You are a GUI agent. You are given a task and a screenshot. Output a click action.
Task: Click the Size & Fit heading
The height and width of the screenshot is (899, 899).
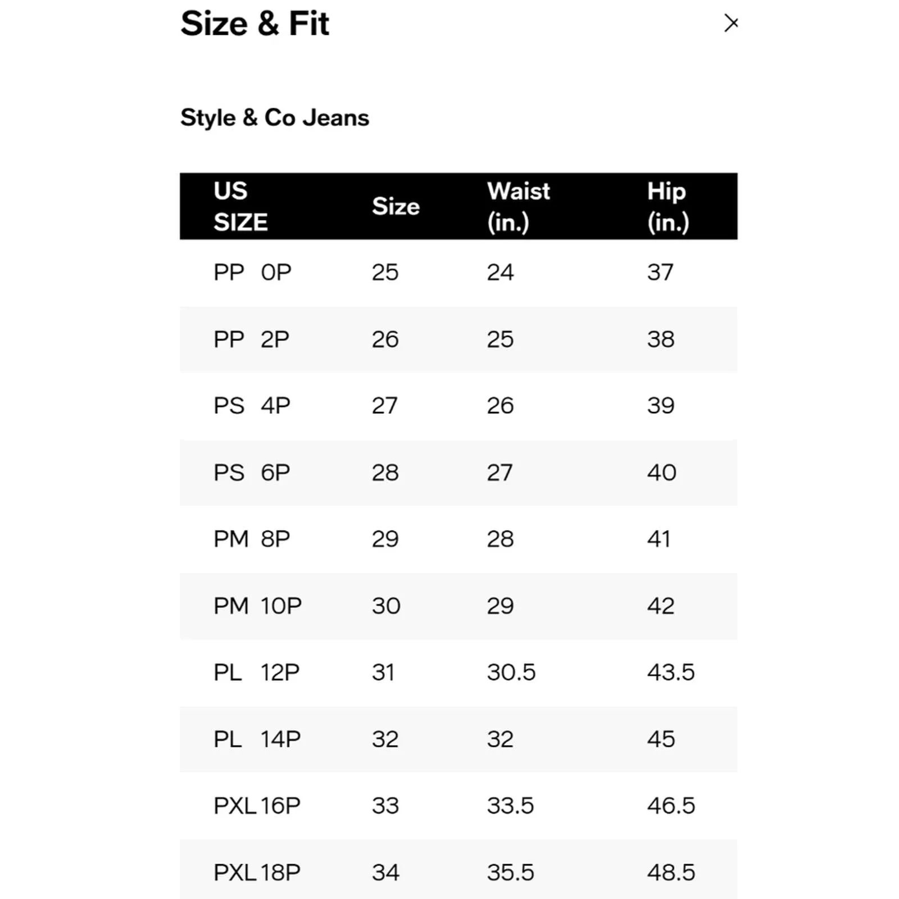coord(255,24)
